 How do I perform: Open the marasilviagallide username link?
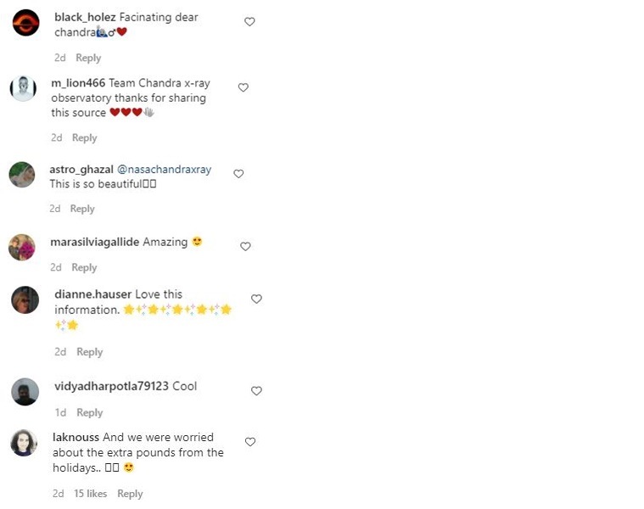point(94,242)
